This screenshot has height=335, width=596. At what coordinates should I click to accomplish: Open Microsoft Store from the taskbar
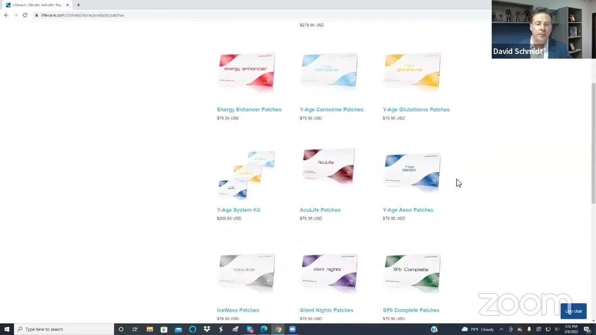click(x=164, y=329)
